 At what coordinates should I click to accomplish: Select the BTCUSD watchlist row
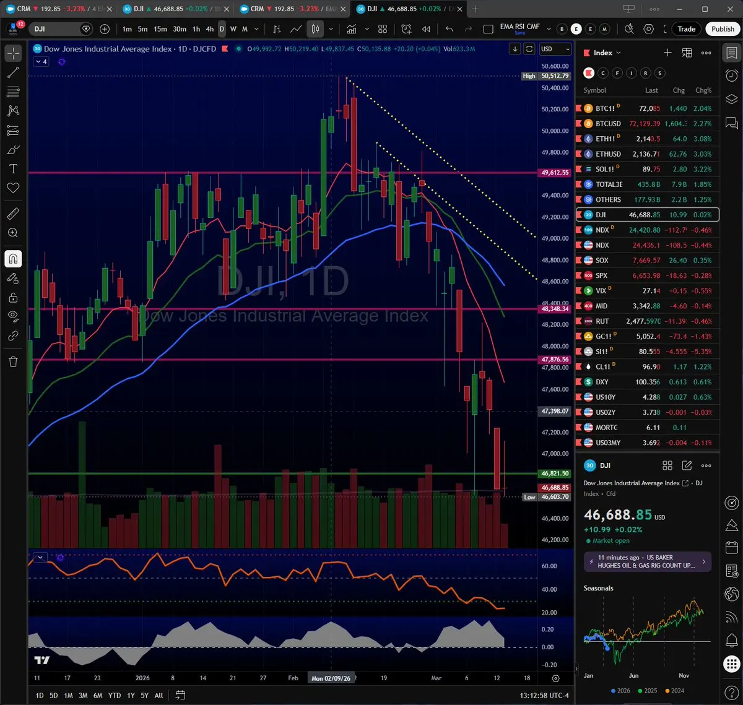pyautogui.click(x=648, y=123)
